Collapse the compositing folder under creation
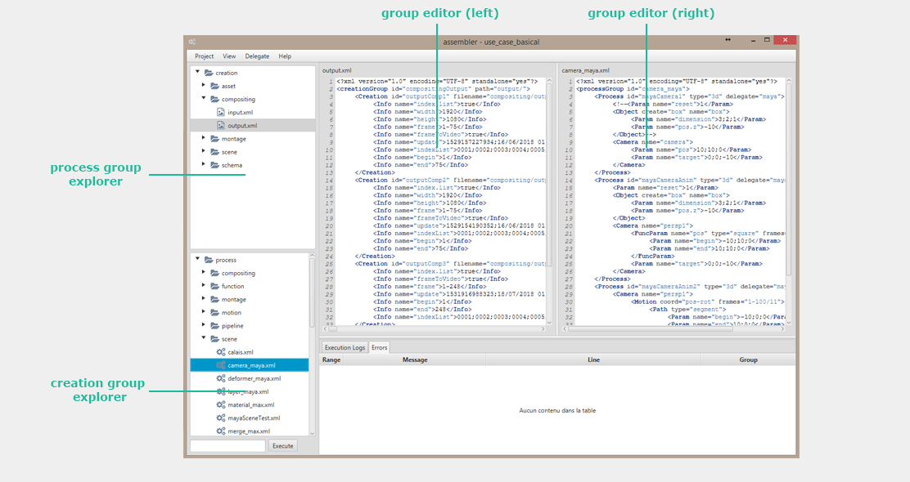 point(204,99)
